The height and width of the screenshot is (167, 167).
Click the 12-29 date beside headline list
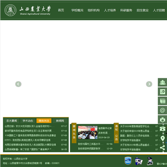tap(109, 148)
